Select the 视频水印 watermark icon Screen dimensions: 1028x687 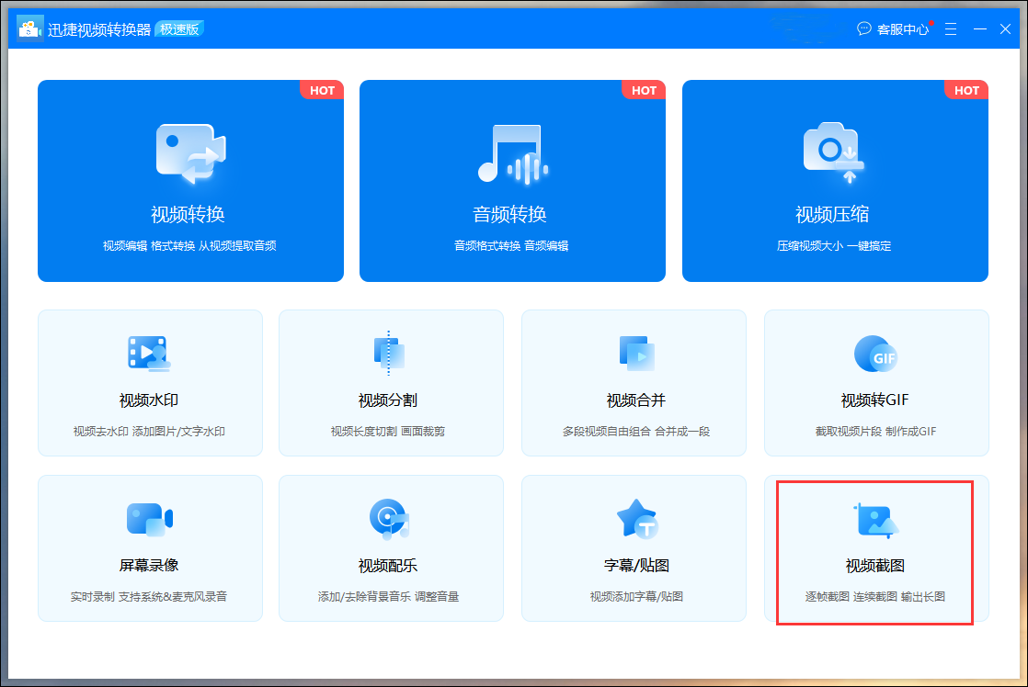click(x=150, y=354)
